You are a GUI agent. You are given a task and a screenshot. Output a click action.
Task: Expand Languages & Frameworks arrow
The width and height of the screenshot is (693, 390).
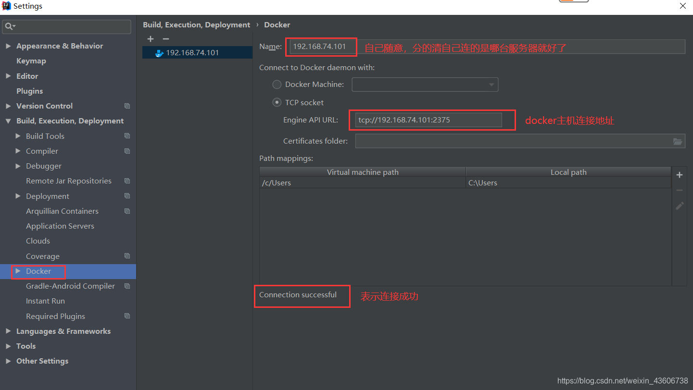[8, 331]
